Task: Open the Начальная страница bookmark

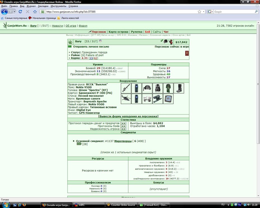Action: coord(42,18)
